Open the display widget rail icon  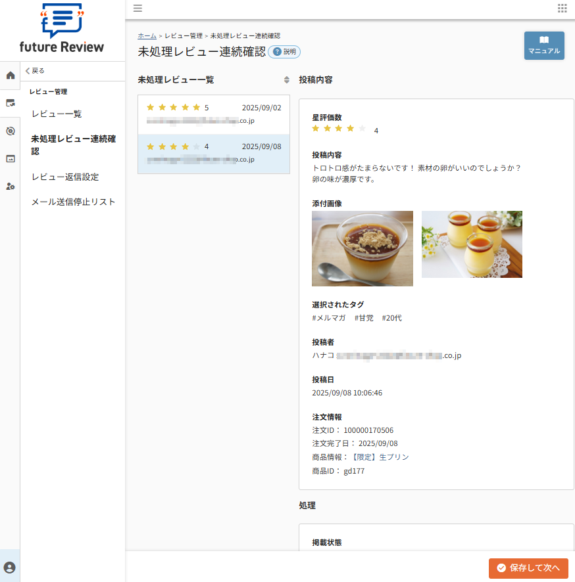[10, 158]
